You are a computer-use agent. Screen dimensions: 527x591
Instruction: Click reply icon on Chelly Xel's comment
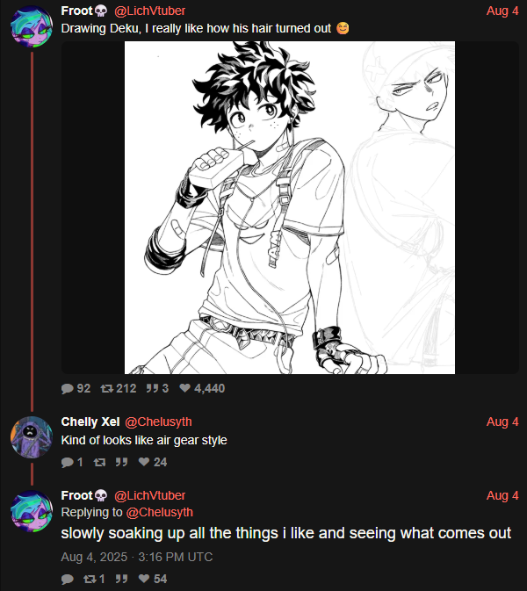[x=72, y=462]
